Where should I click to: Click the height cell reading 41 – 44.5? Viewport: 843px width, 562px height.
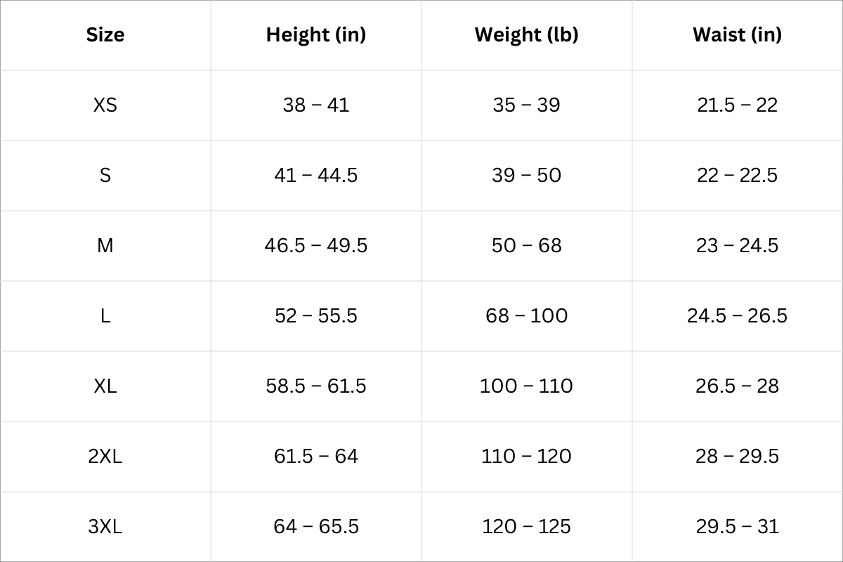[x=316, y=175]
